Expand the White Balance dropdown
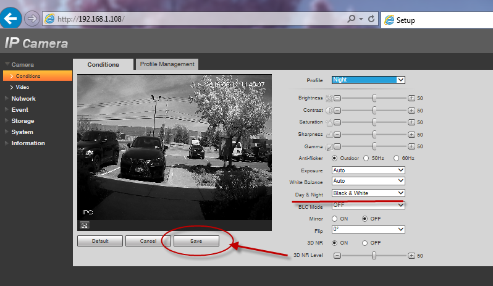Viewport: 493px width, 286px height. 368,182
